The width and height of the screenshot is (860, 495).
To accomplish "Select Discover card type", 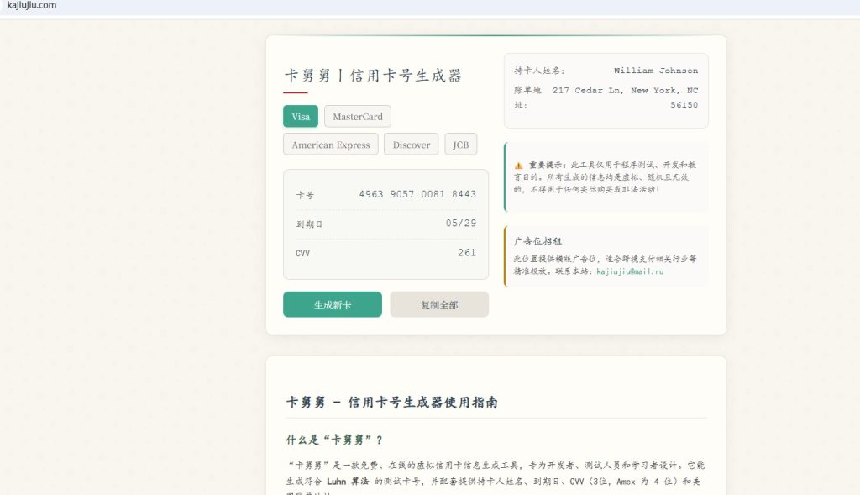I will click(411, 145).
